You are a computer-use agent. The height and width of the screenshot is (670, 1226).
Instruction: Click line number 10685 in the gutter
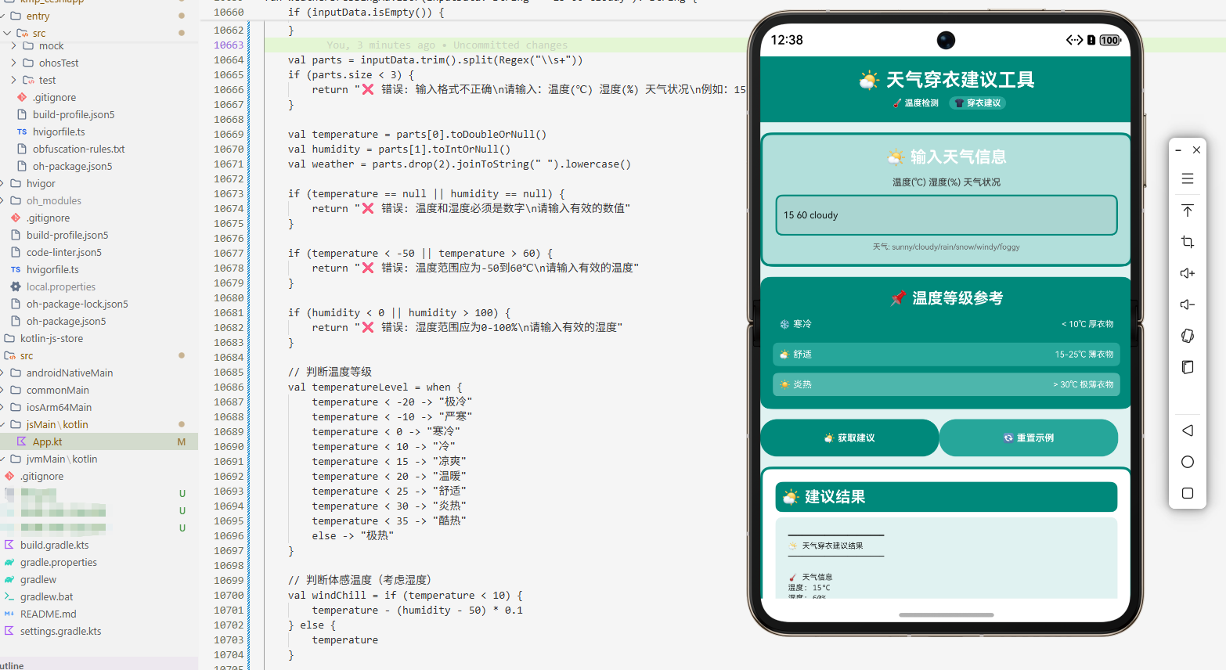[x=229, y=373]
